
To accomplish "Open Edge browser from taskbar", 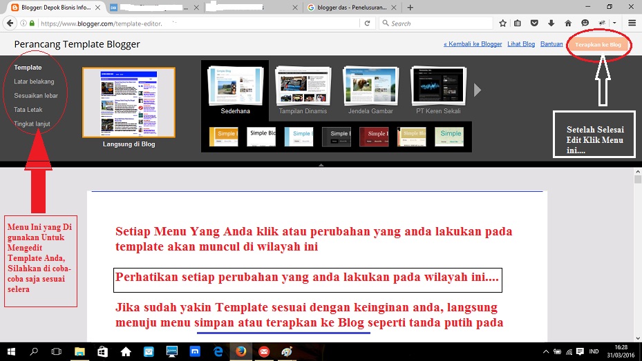I will point(218,351).
